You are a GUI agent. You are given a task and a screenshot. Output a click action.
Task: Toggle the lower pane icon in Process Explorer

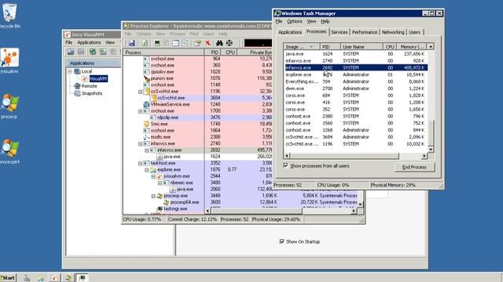tap(175, 43)
